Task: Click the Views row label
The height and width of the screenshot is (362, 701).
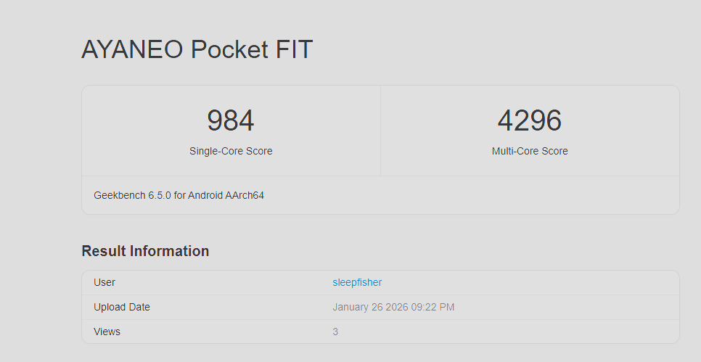Action: [x=107, y=332]
